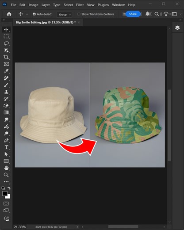
Task: Open the Edit Toolbar three-dots menu
Action: click(x=6, y=182)
